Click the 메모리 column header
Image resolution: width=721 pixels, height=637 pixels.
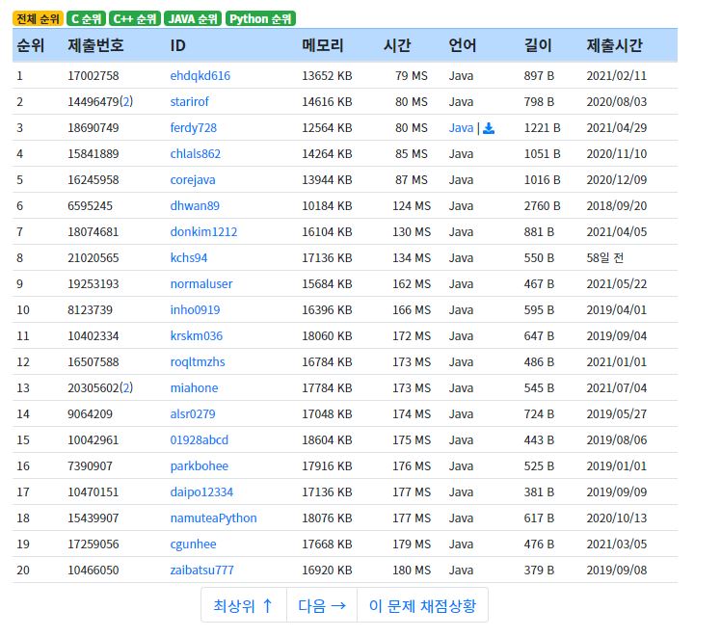[323, 45]
